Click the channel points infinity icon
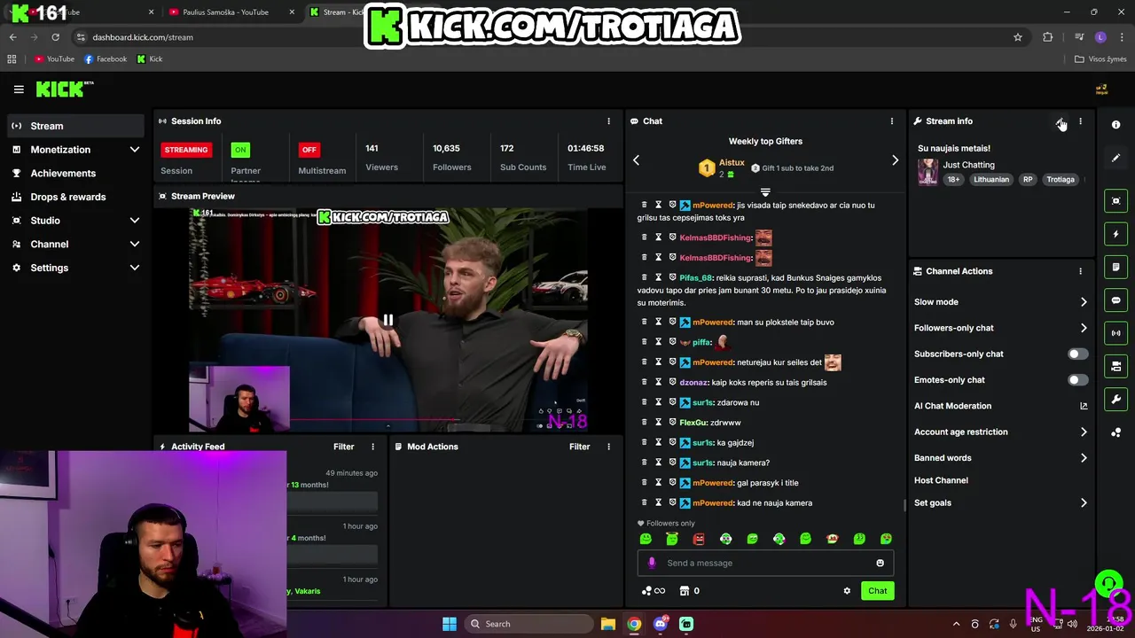The image size is (1135, 638). [654, 591]
